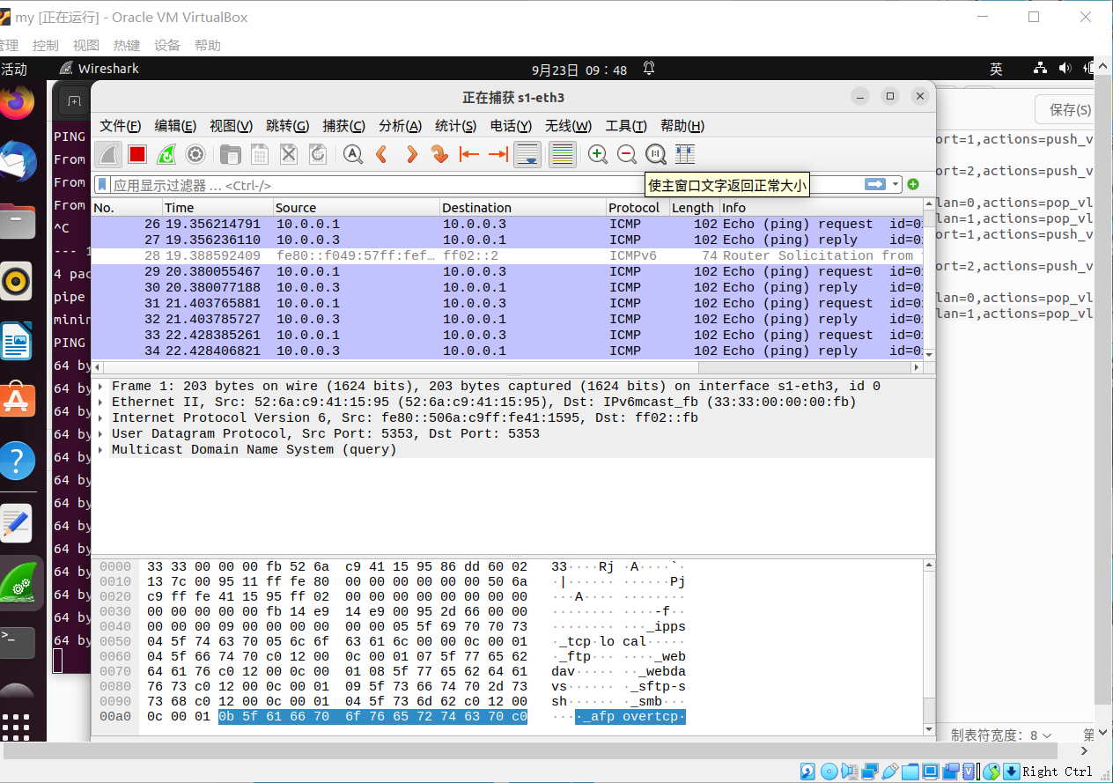Screen dimensions: 1113x783
Task: Open the 帮助(H) menu
Action: (x=682, y=126)
